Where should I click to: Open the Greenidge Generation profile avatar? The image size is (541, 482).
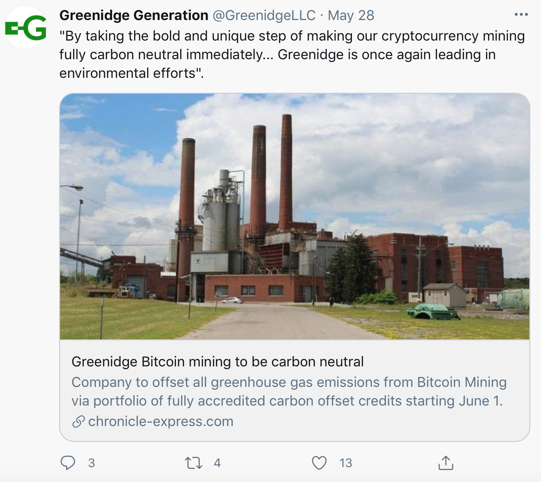[x=26, y=28]
